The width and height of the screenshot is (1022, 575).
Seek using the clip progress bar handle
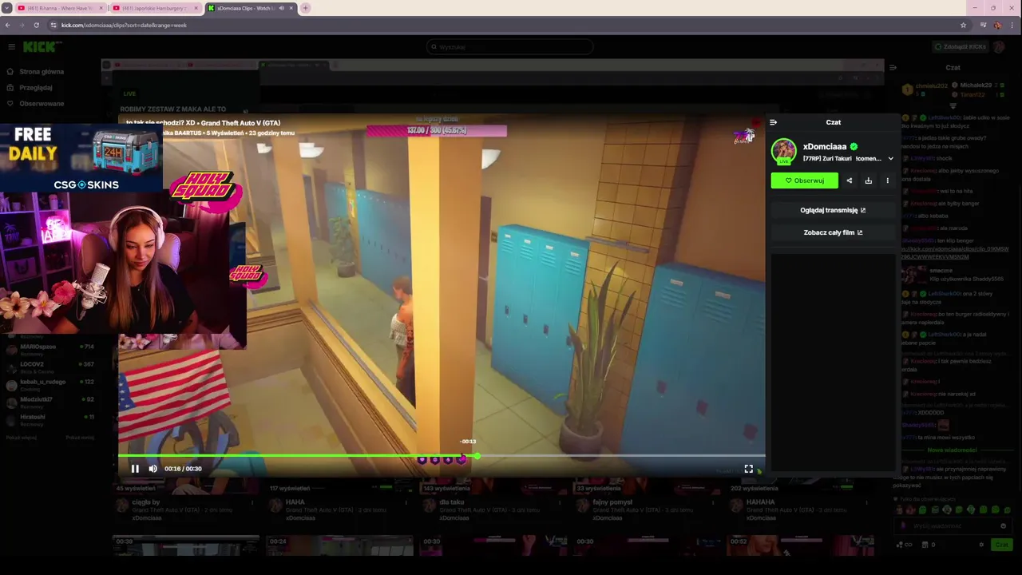[x=477, y=456]
